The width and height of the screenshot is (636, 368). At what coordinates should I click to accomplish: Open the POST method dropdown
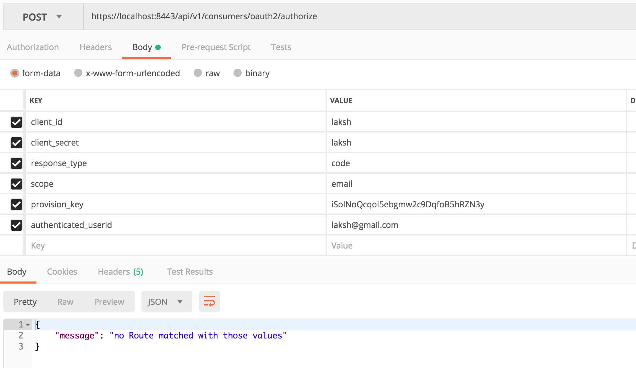43,17
